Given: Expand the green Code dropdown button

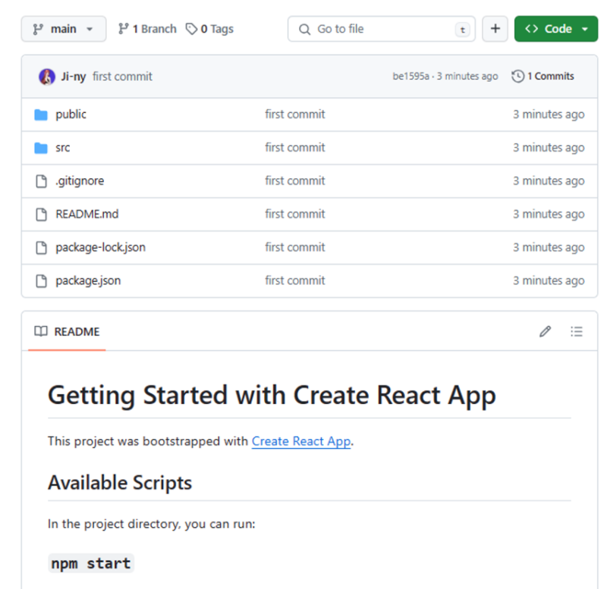Looking at the screenshot, I should [556, 29].
